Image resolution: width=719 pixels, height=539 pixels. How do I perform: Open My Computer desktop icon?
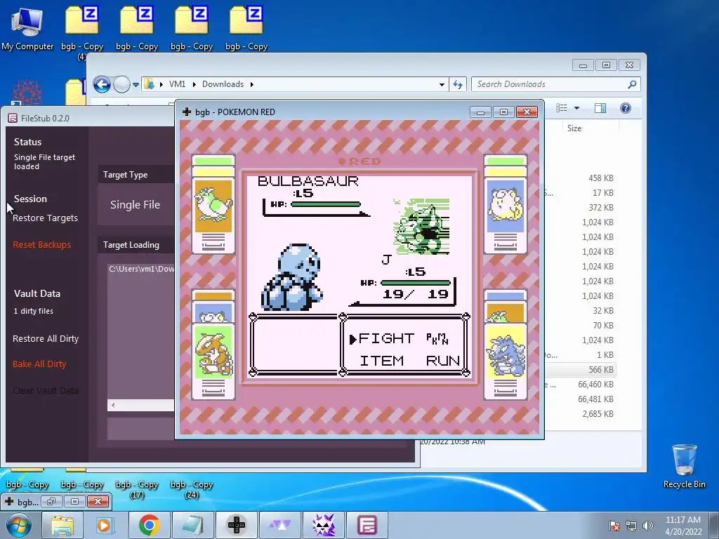click(27, 27)
